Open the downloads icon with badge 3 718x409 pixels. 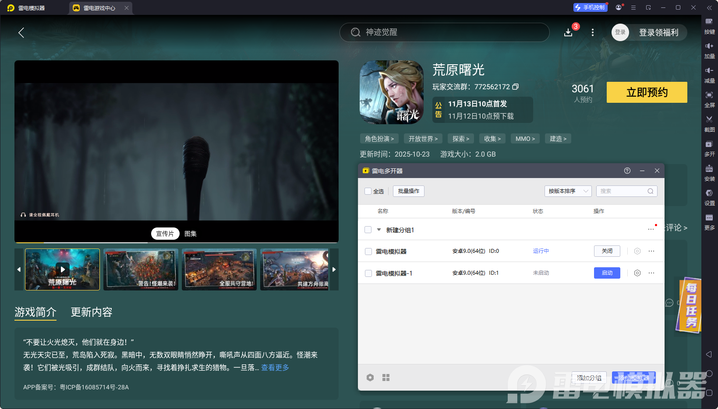[x=568, y=32]
